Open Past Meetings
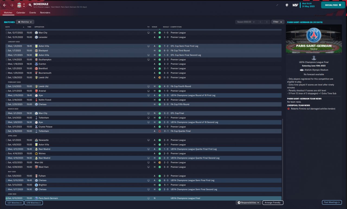 pyautogui.click(x=332, y=202)
